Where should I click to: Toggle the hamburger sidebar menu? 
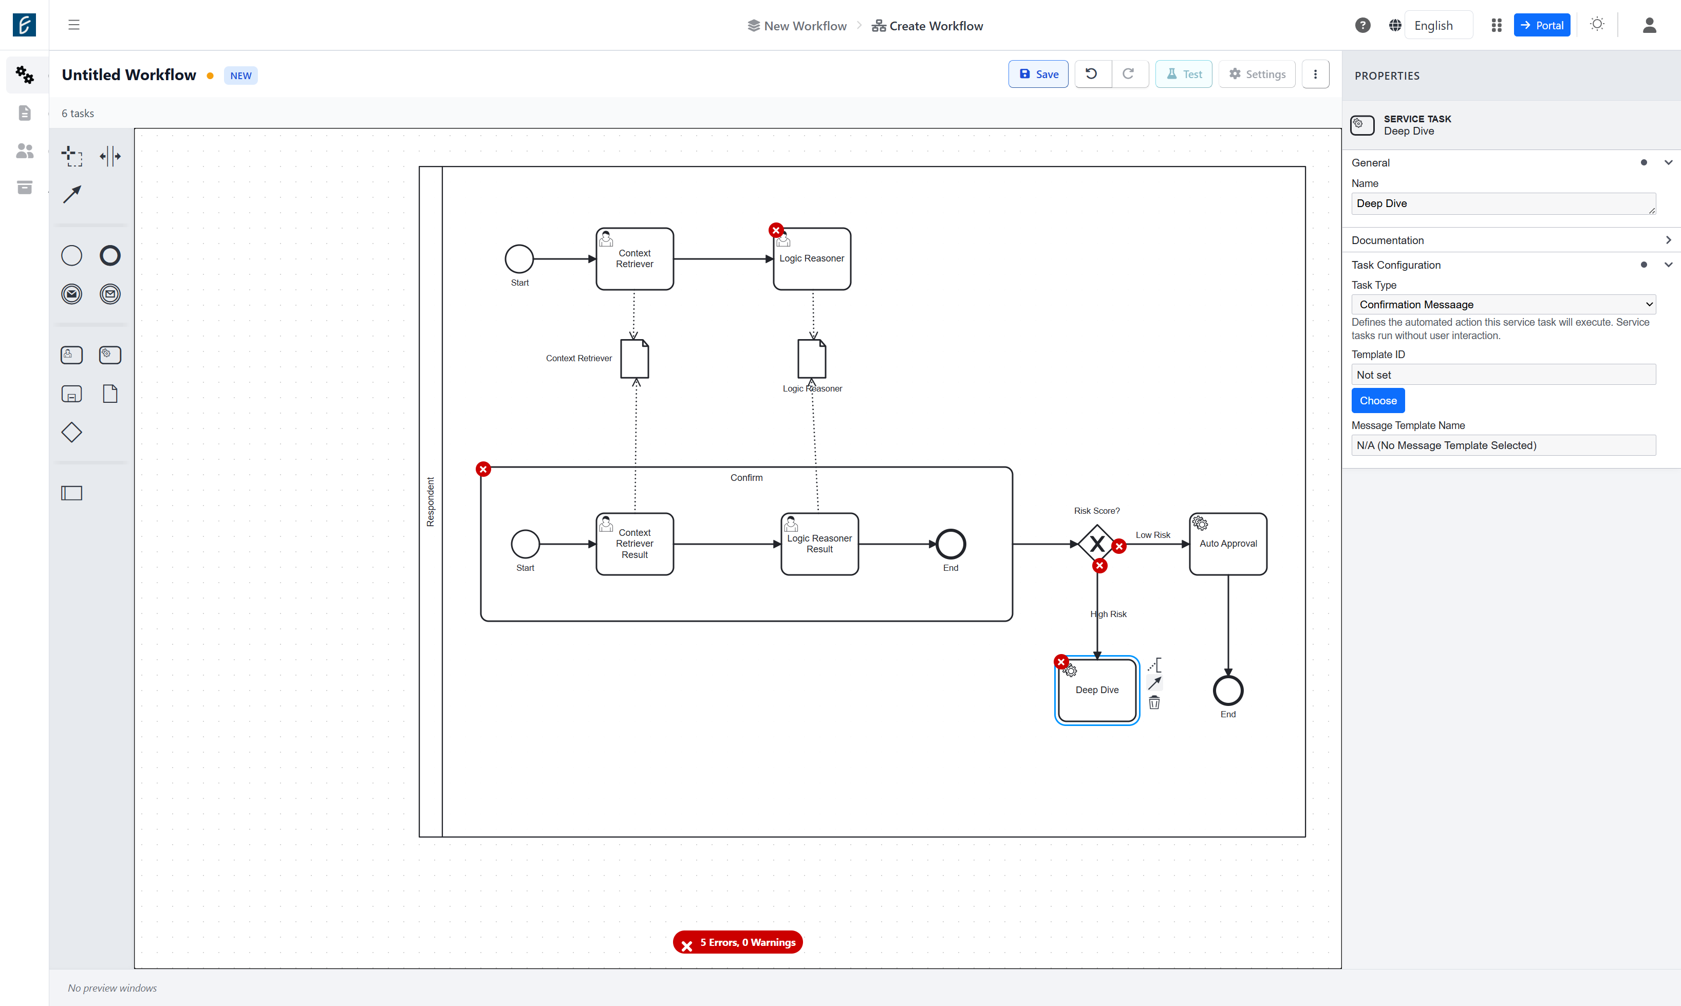(x=74, y=25)
